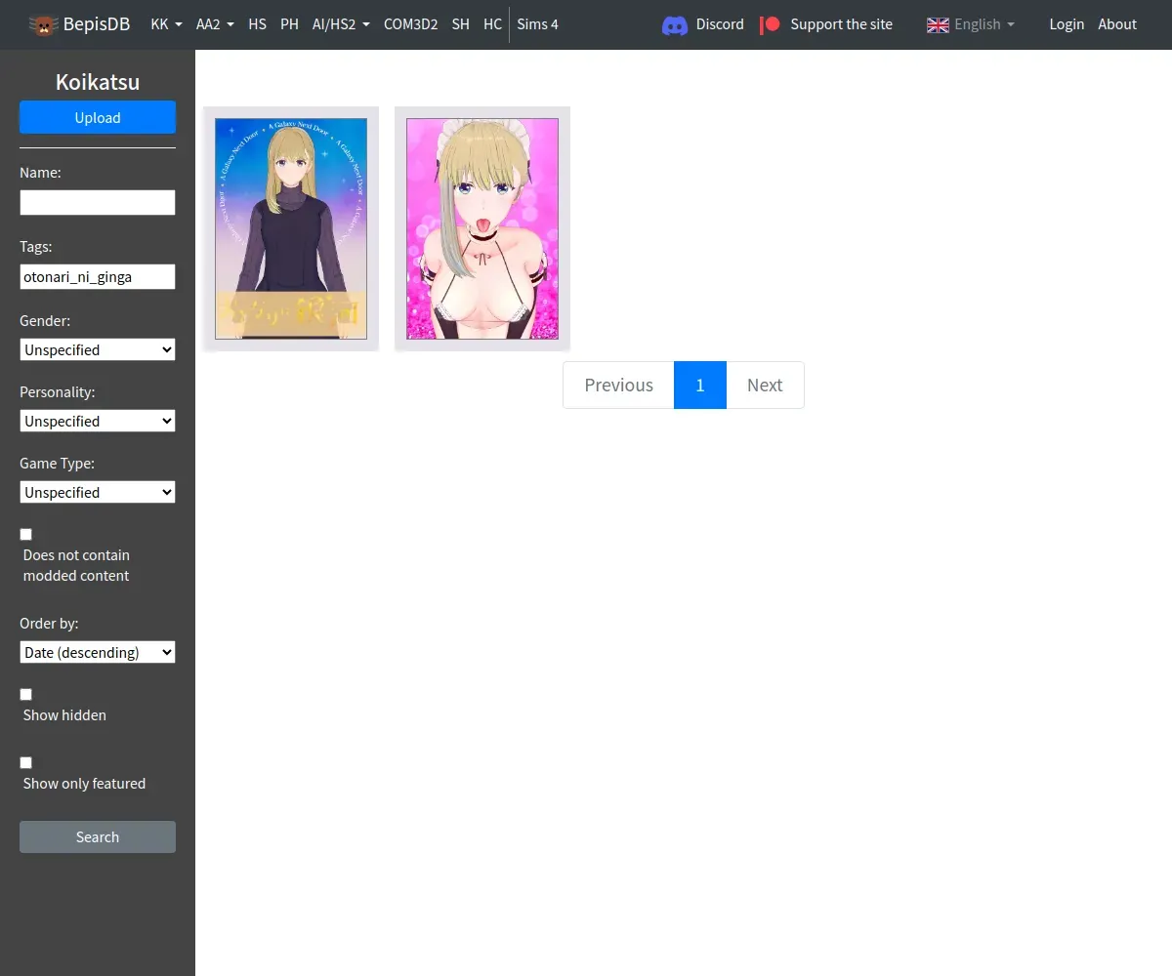The height and width of the screenshot is (976, 1172).
Task: Open the A Galaxy Next Door card
Action: [291, 228]
